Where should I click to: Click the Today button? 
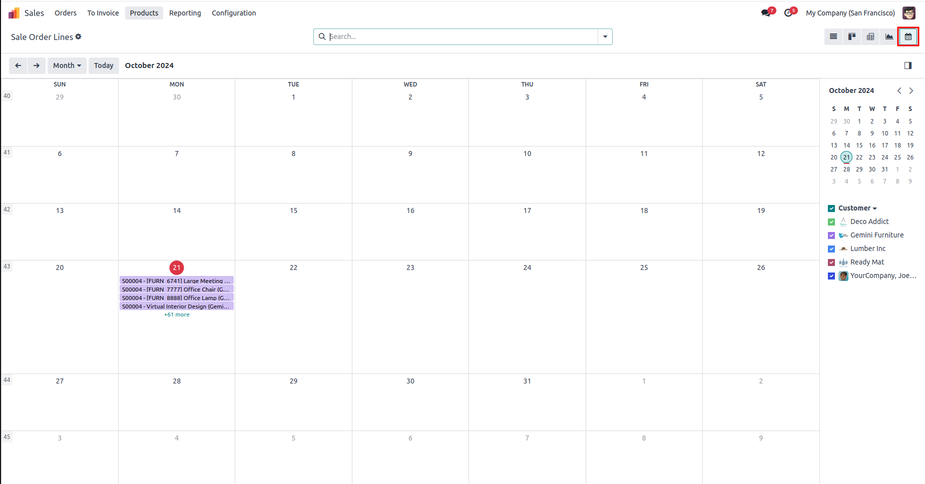[x=104, y=65]
